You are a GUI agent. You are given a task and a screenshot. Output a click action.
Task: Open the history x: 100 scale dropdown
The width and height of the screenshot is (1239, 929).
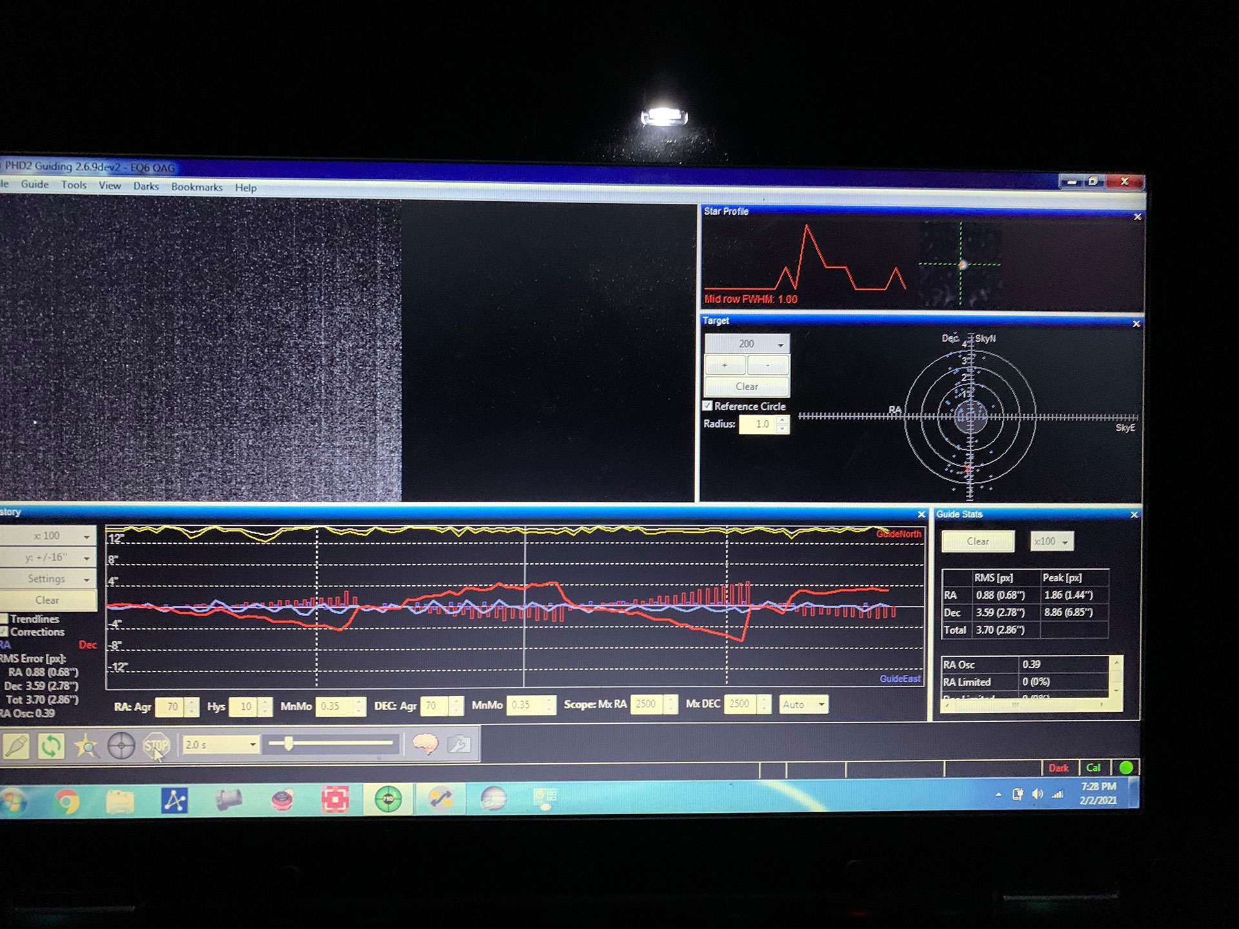[x=48, y=535]
